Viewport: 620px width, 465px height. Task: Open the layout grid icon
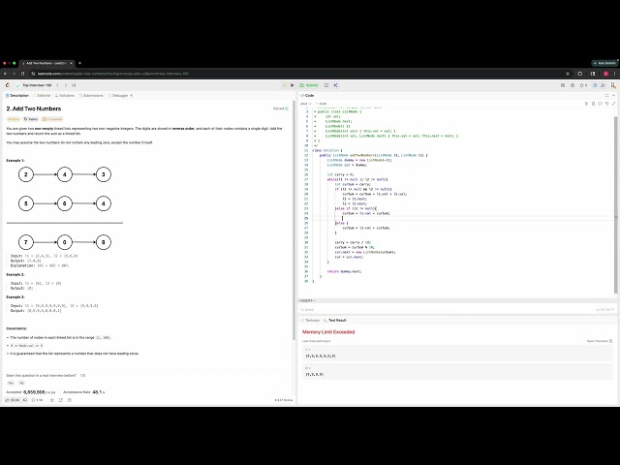(x=563, y=85)
